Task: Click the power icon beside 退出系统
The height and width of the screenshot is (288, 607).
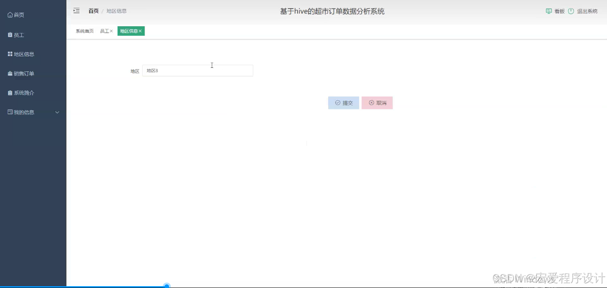Action: tap(572, 11)
